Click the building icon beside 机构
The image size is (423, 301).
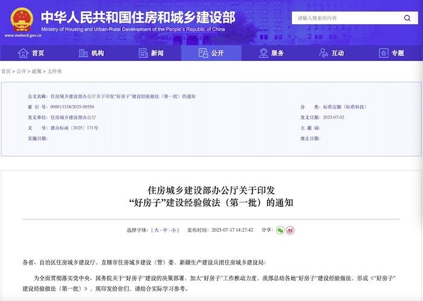pos(83,53)
